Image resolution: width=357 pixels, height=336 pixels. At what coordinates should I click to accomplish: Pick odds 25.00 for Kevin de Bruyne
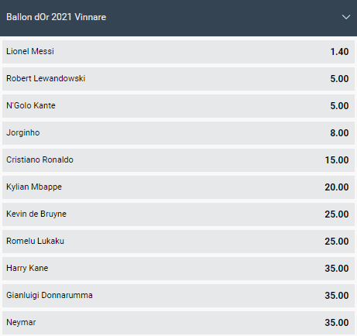(x=337, y=214)
